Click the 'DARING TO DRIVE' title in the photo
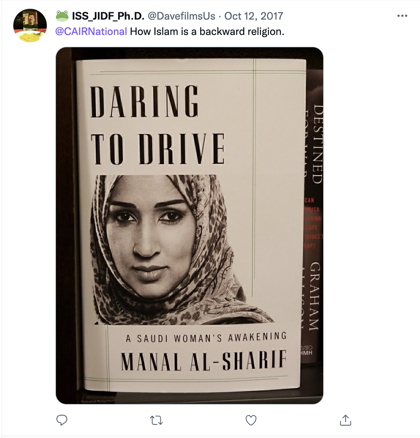This screenshot has height=438, width=420. click(x=157, y=125)
